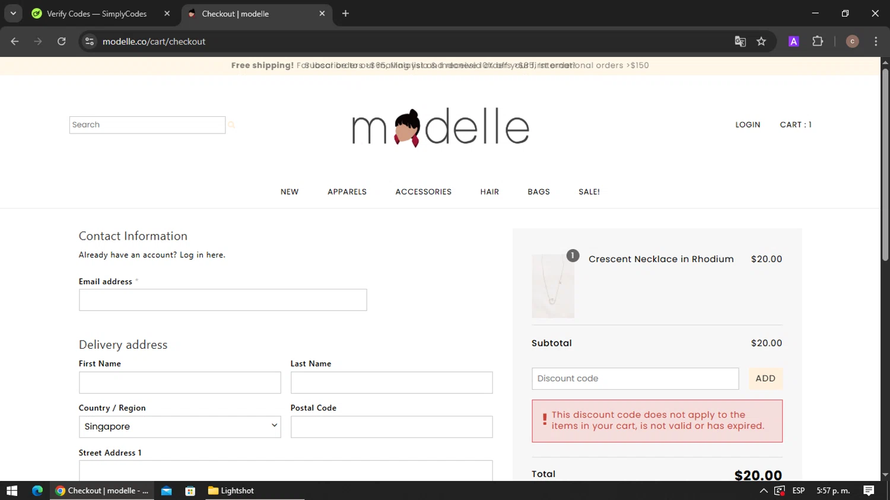Image resolution: width=890 pixels, height=500 pixels.
Task: Open the APPARELS menu item
Action: tap(347, 192)
